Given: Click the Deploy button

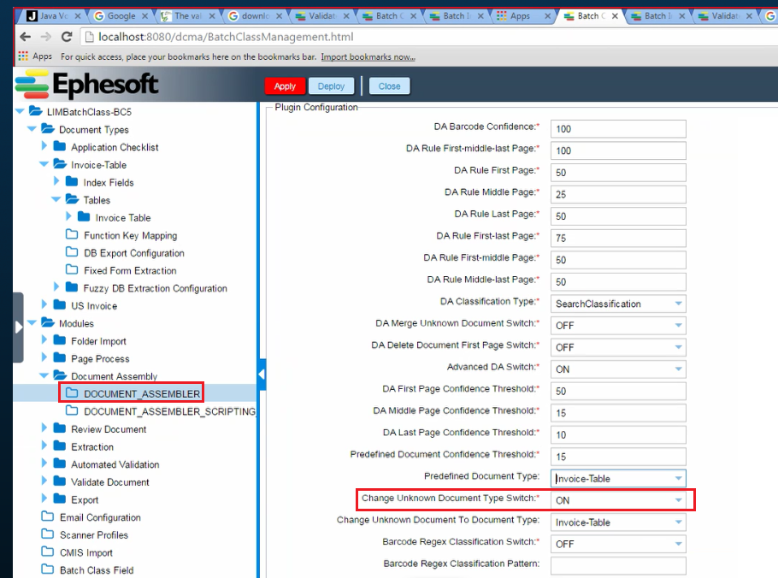Looking at the screenshot, I should click(331, 86).
